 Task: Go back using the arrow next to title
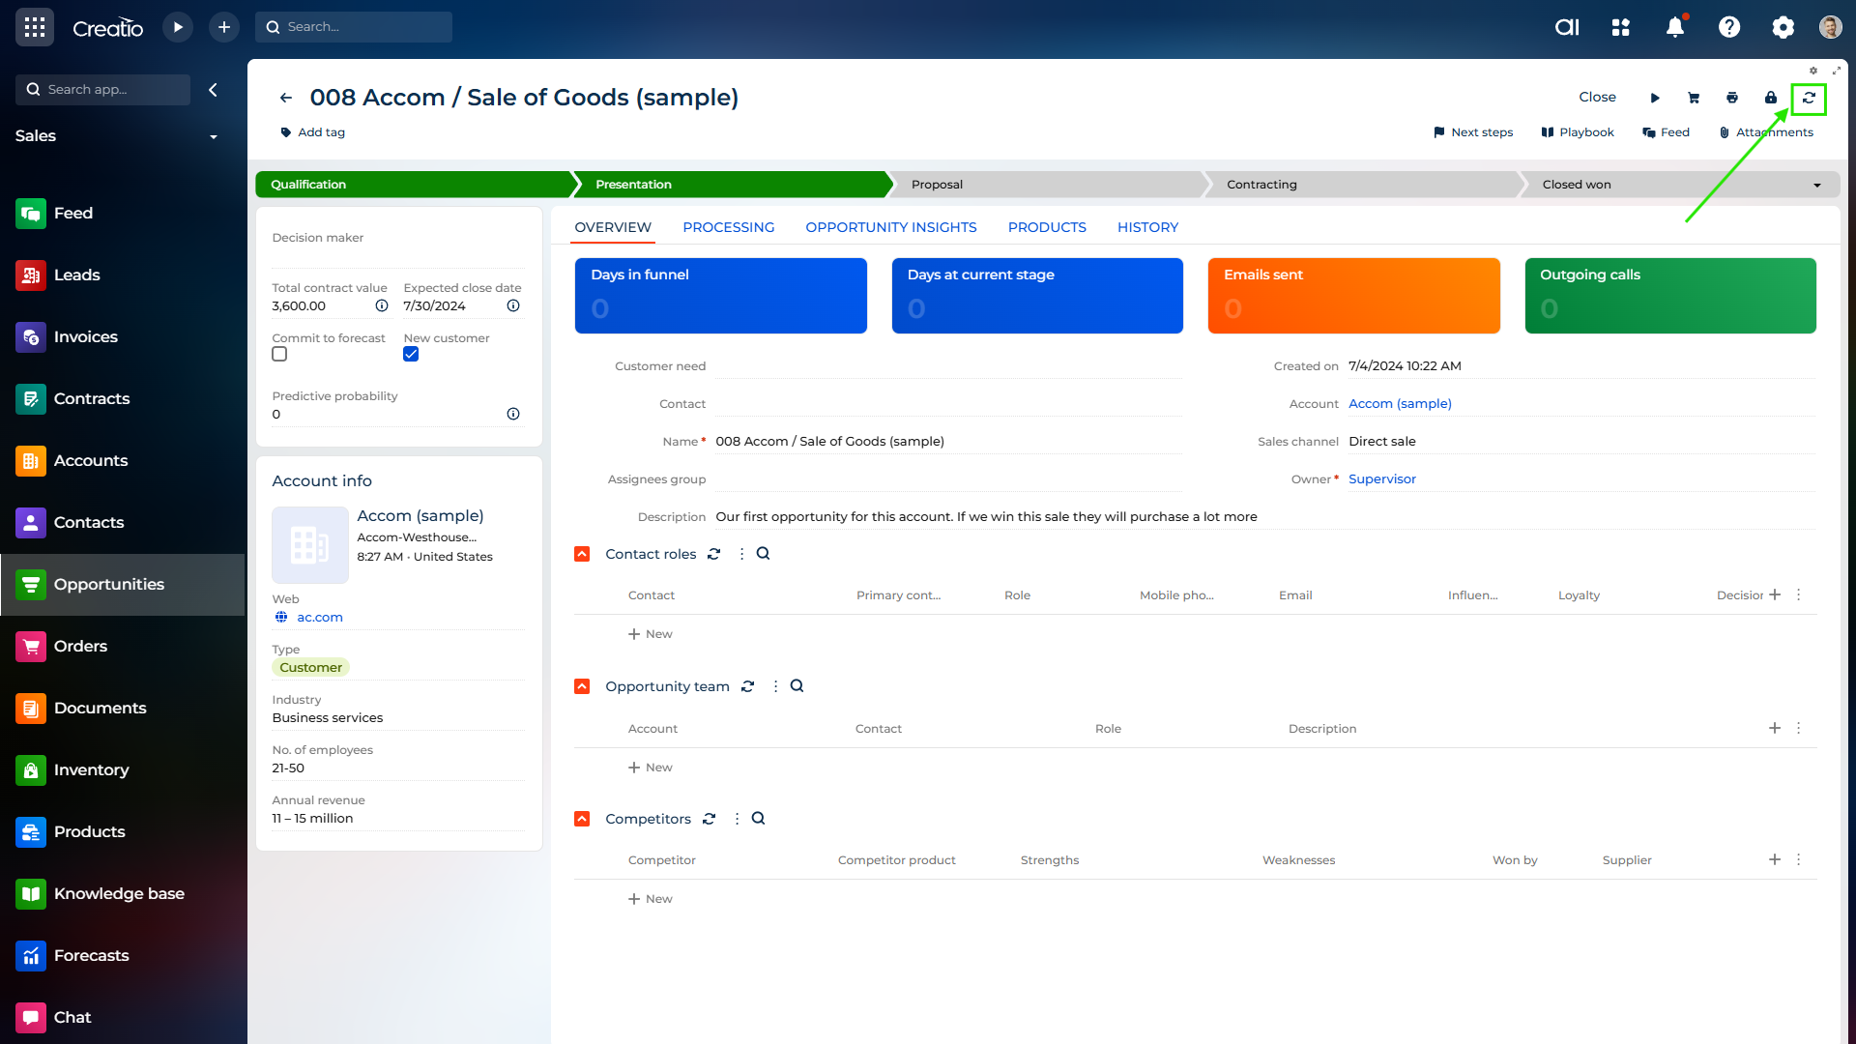tap(286, 98)
